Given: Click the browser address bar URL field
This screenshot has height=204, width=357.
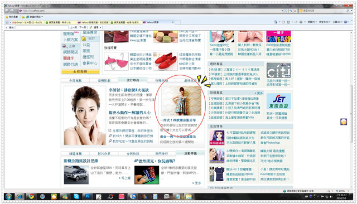Looking at the screenshot, I should tap(150, 11).
